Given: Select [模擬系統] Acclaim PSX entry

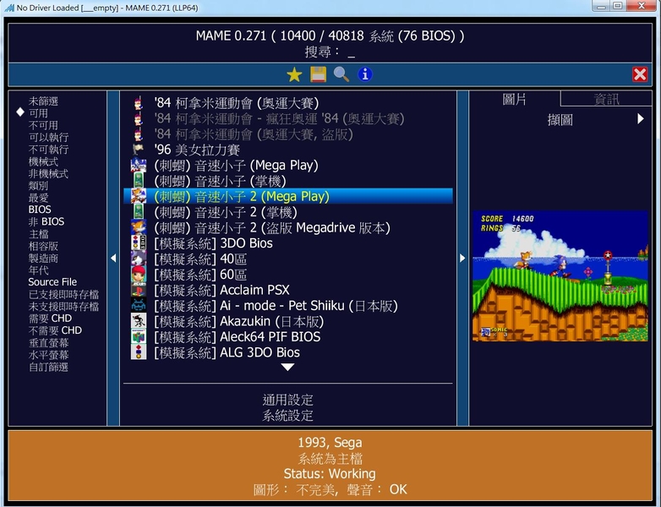Looking at the screenshot, I should click(x=288, y=290).
